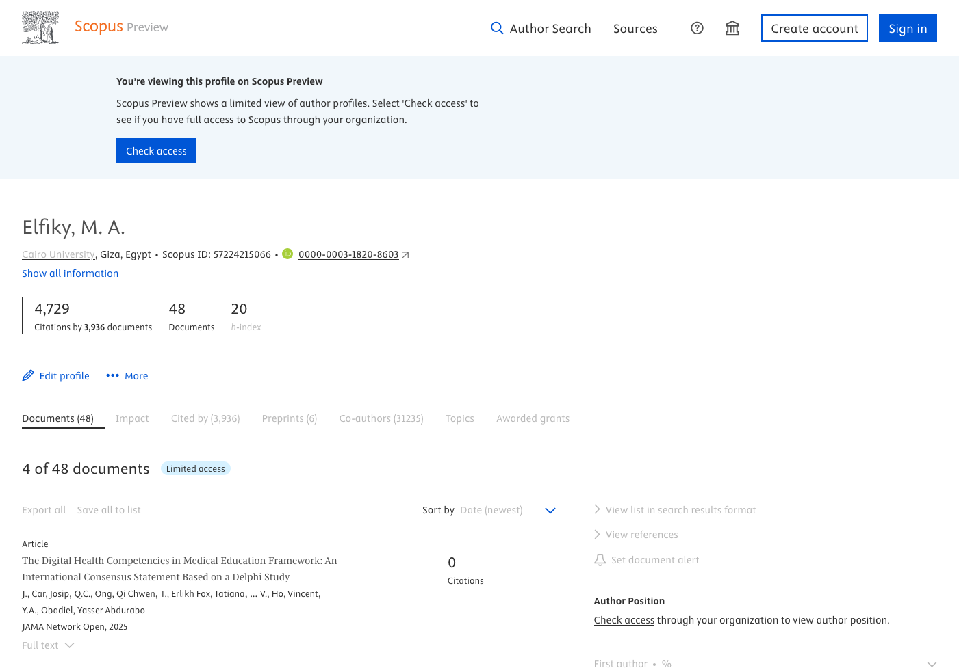The height and width of the screenshot is (670, 959).
Task: Click the three-dot More icon
Action: [113, 375]
